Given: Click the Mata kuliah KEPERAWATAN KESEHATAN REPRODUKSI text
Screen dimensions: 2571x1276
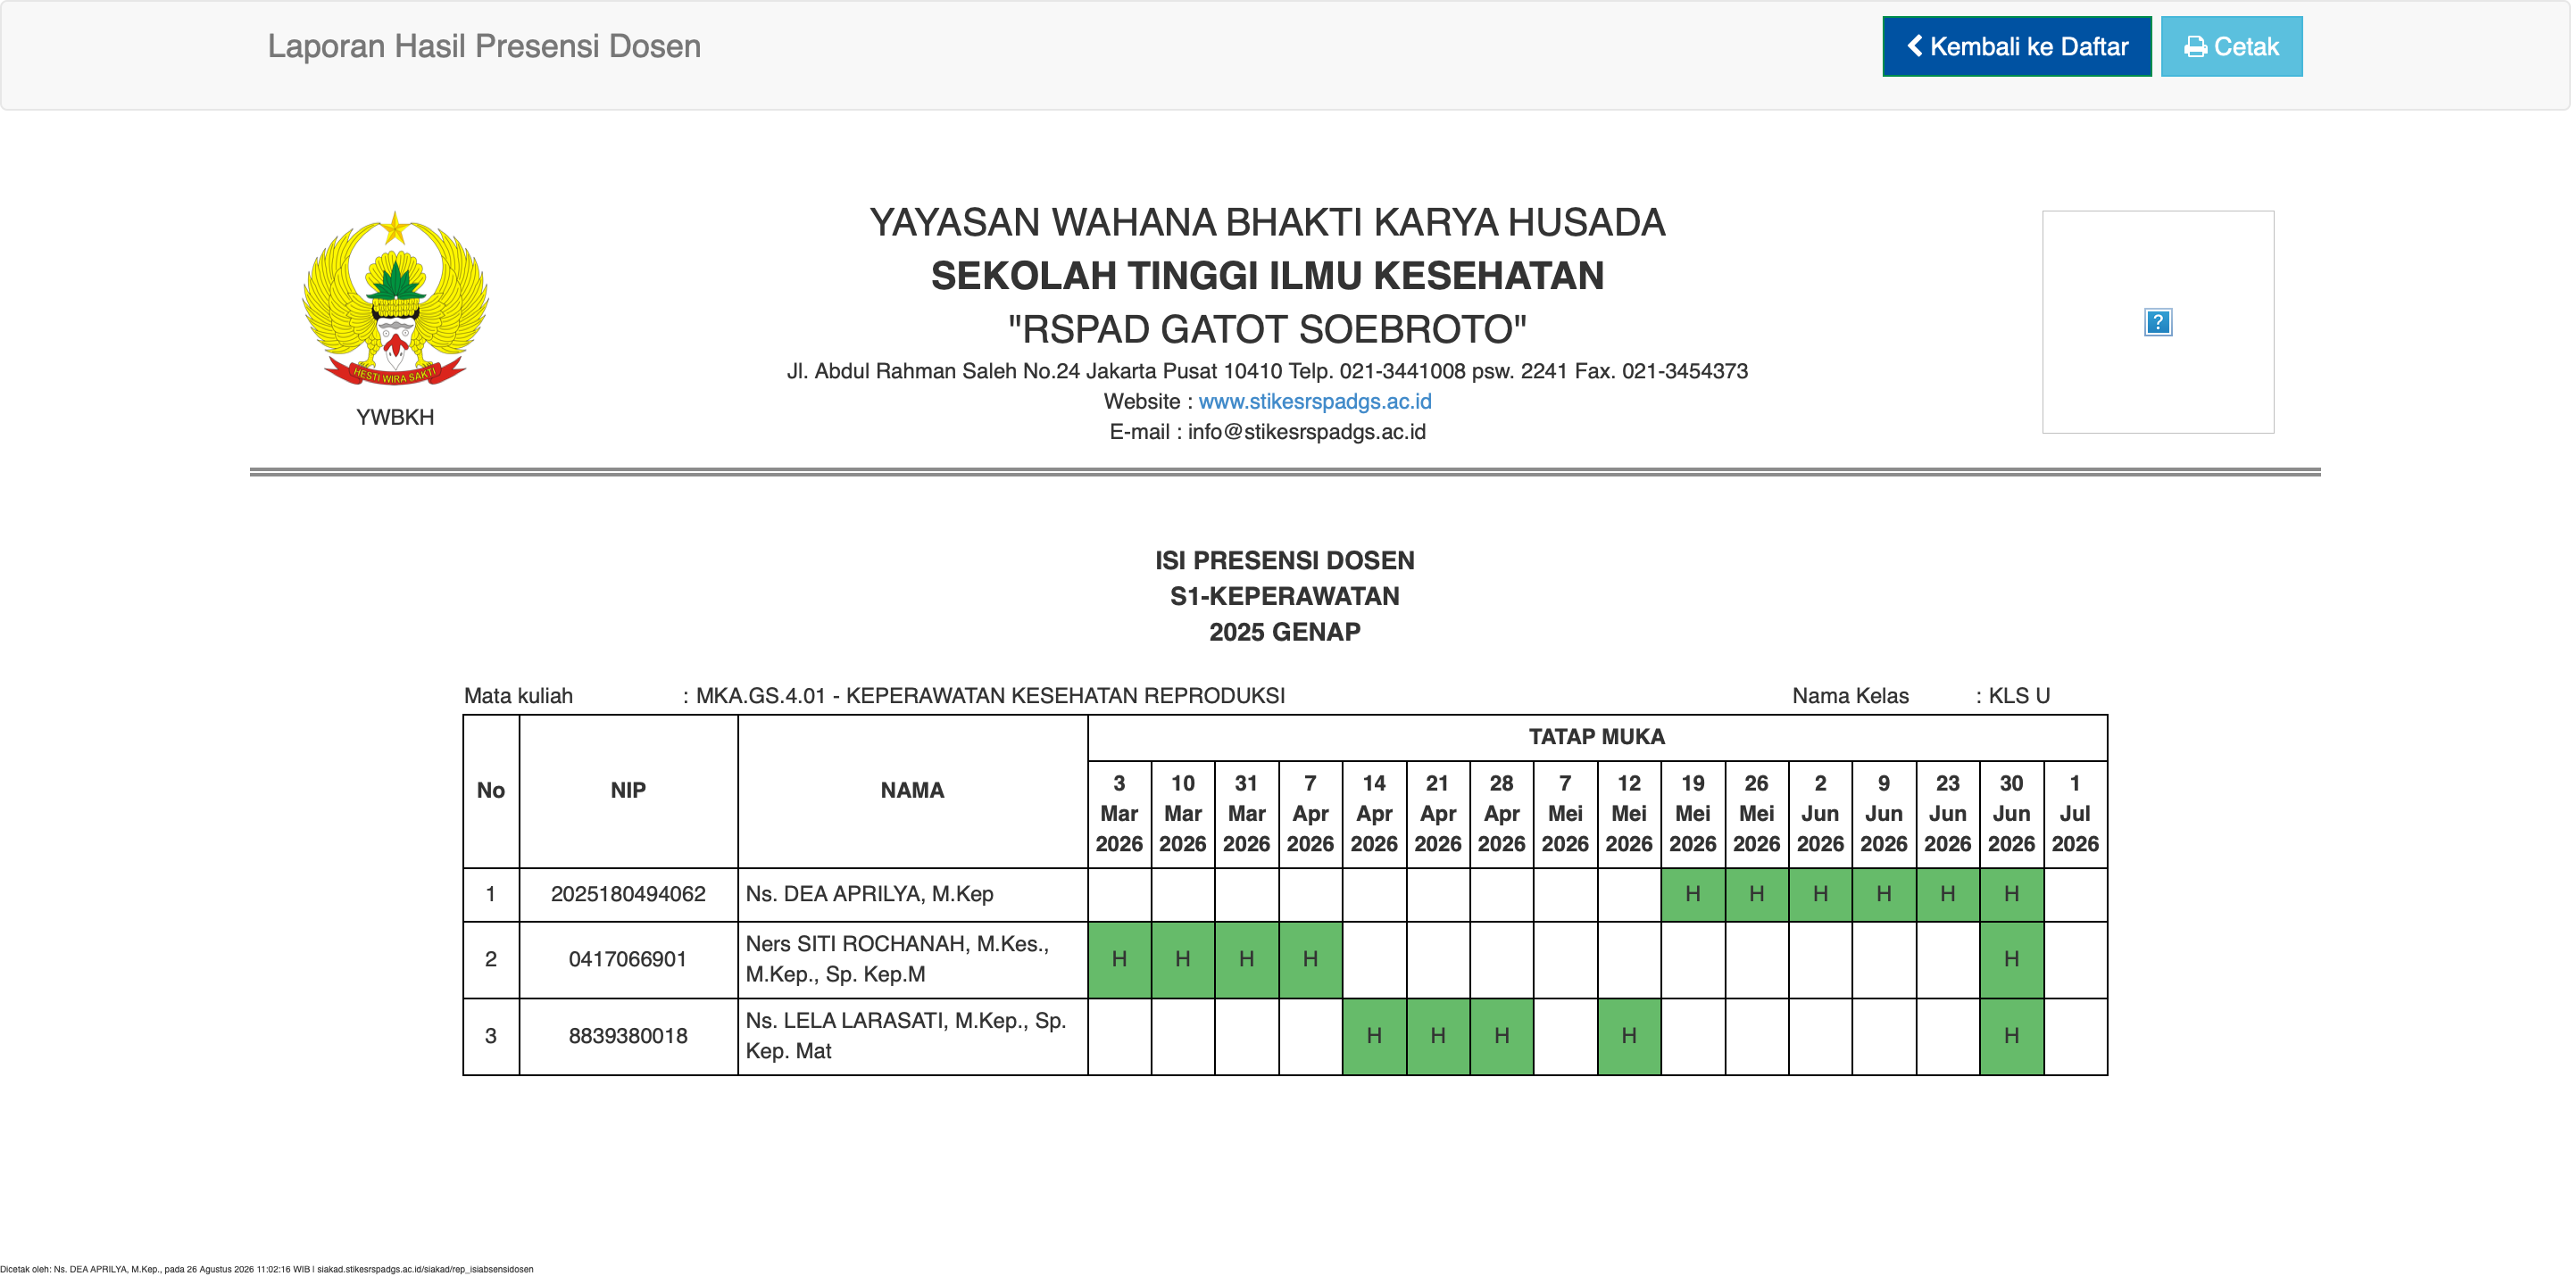Looking at the screenshot, I should 990,695.
